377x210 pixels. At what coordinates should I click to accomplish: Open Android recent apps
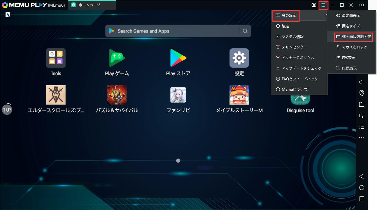pos(362,198)
